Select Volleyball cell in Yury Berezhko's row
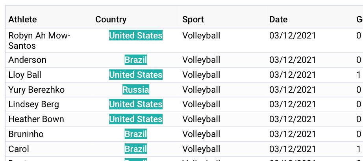The height and width of the screenshot is (161, 363). 223,90
